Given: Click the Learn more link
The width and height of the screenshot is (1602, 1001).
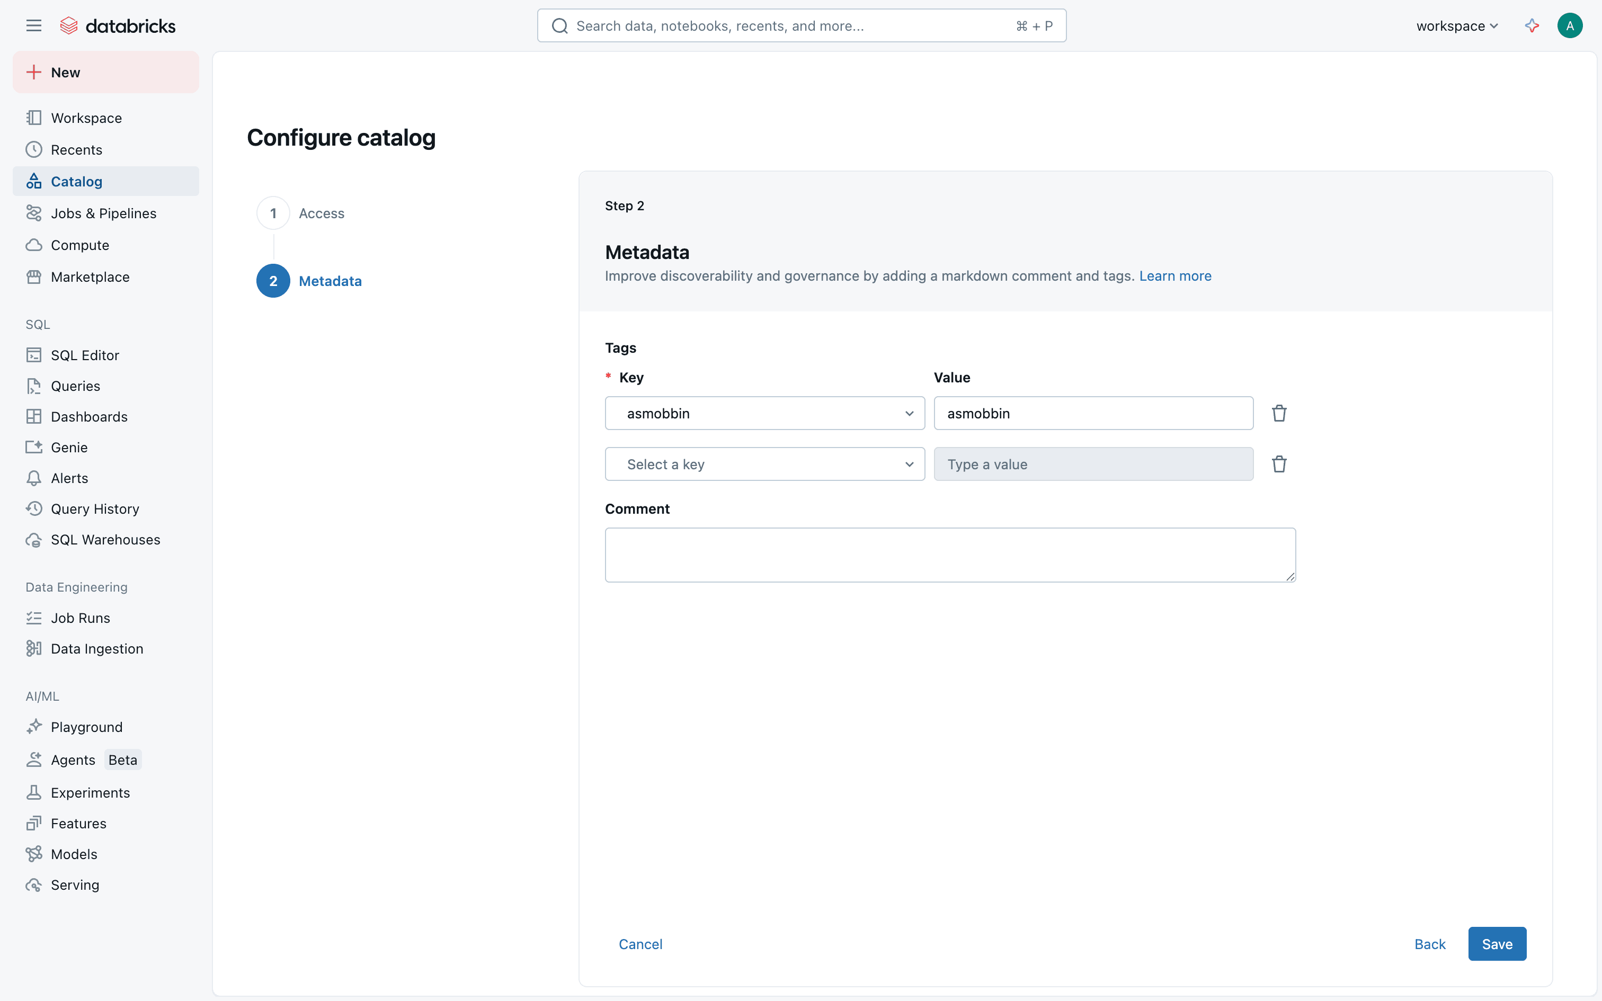Looking at the screenshot, I should [1175, 276].
